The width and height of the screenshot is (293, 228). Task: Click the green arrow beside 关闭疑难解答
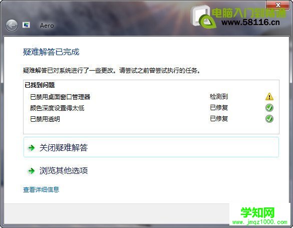click(32, 148)
